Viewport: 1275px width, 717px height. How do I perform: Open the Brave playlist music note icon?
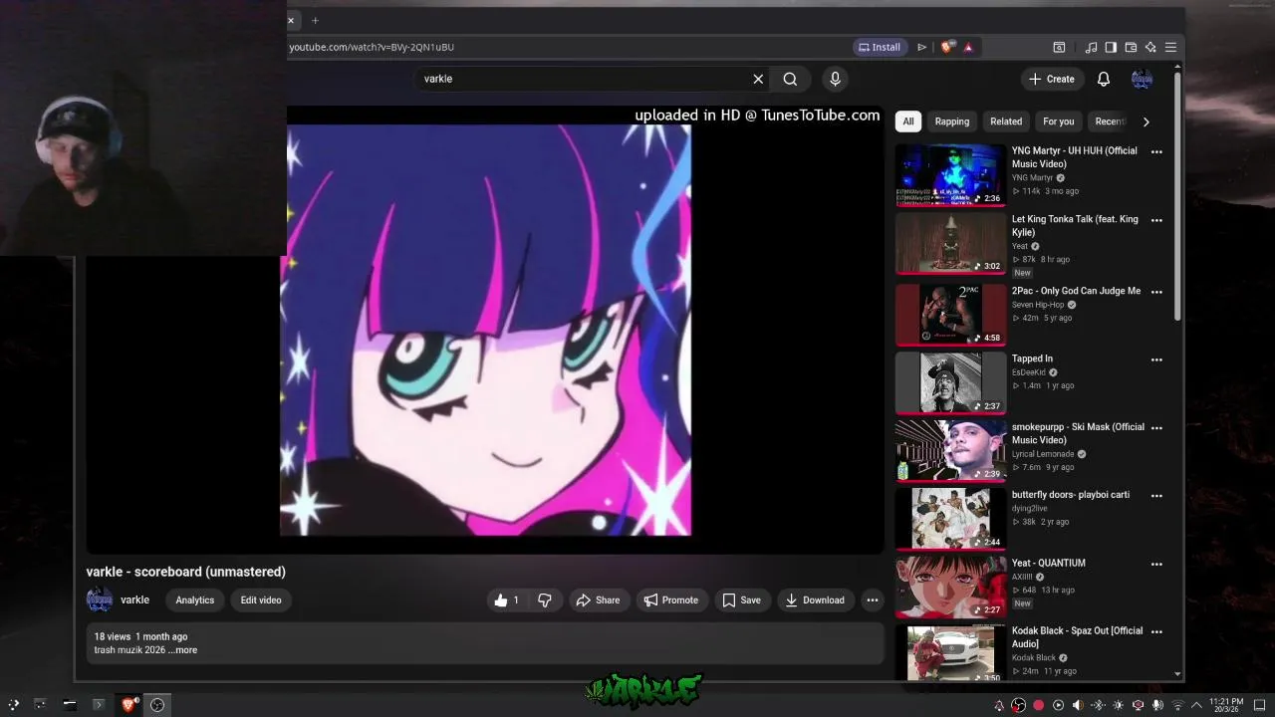[x=1091, y=47]
